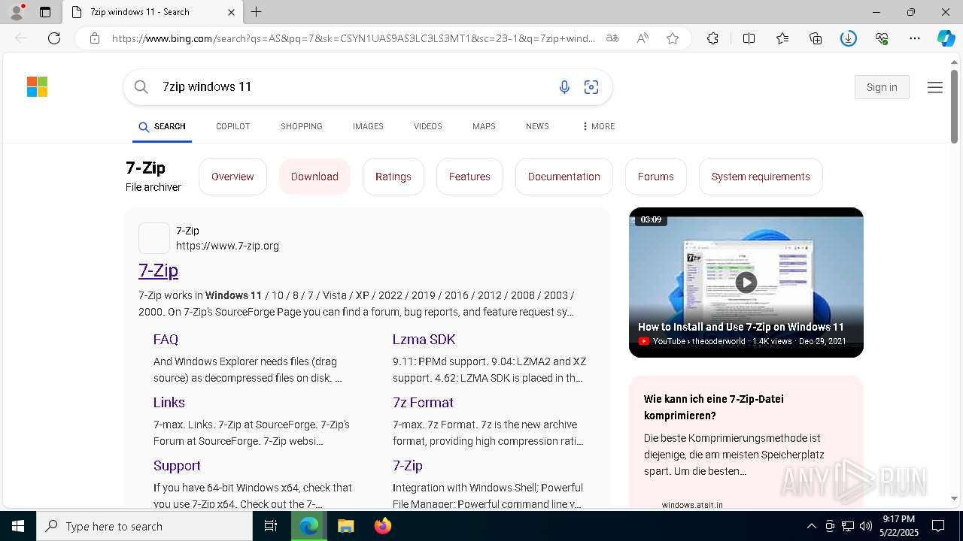Viewport: 963px width, 541px height.
Task: Select the SEARCH tab
Action: coord(162,126)
